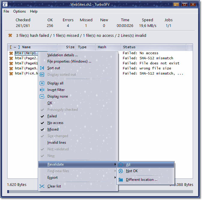Open Validation details from context menu
The height and width of the screenshot is (200, 202).
click(x=78, y=55)
